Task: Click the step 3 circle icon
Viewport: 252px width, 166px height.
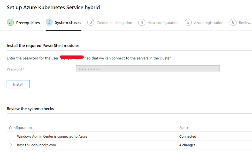Action: tap(91, 22)
